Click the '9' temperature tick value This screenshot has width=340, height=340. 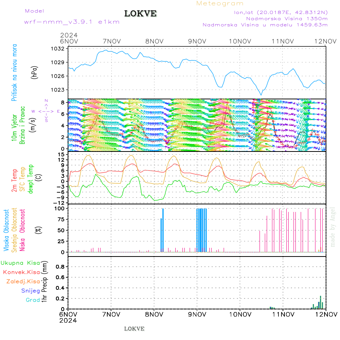point(63,165)
